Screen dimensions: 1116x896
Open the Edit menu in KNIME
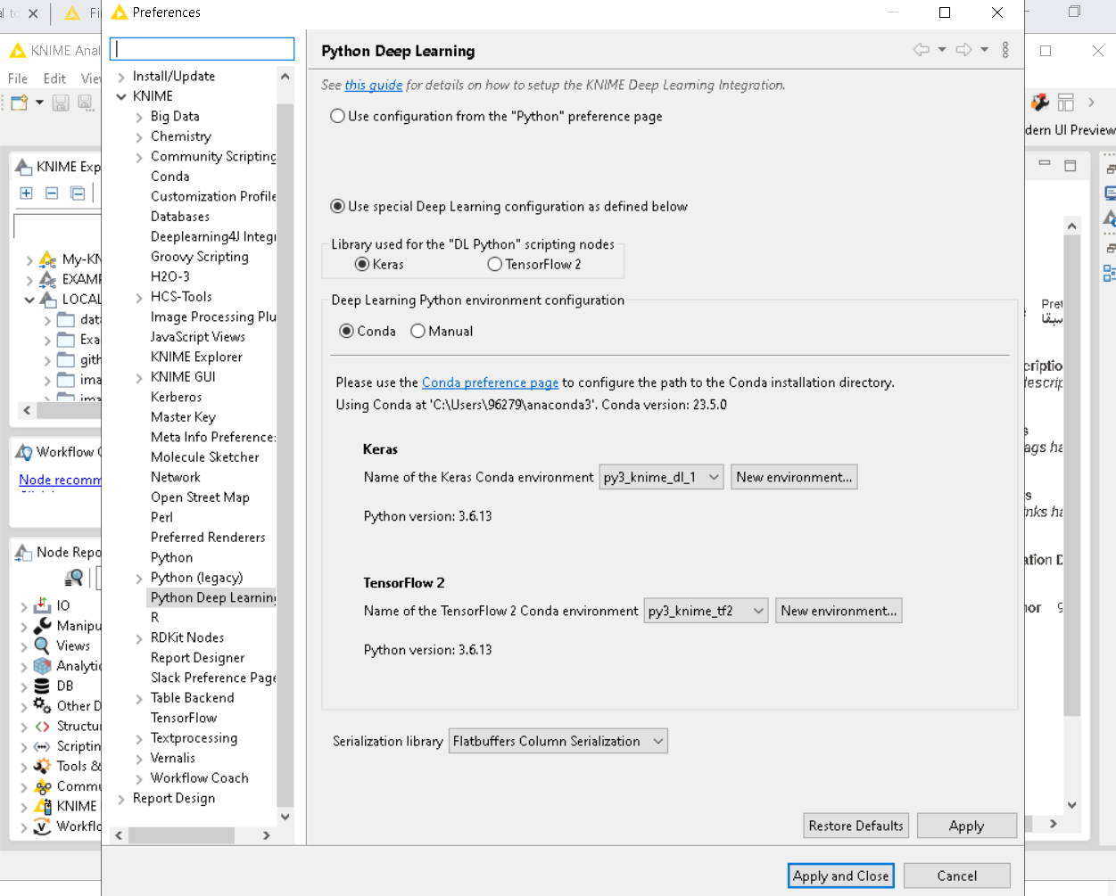point(54,78)
